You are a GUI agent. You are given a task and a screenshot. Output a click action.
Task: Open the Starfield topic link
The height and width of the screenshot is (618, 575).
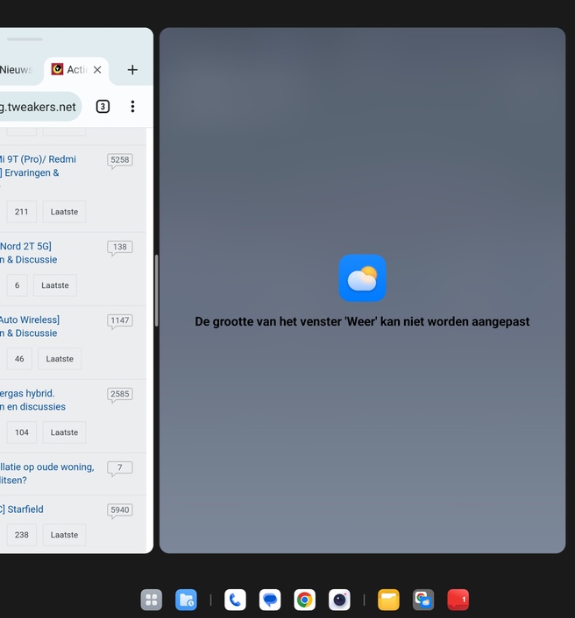click(x=22, y=509)
